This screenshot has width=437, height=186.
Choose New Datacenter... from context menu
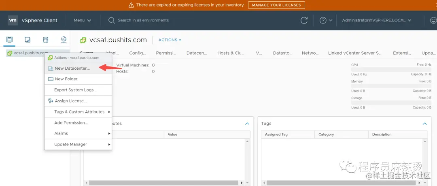coord(78,68)
